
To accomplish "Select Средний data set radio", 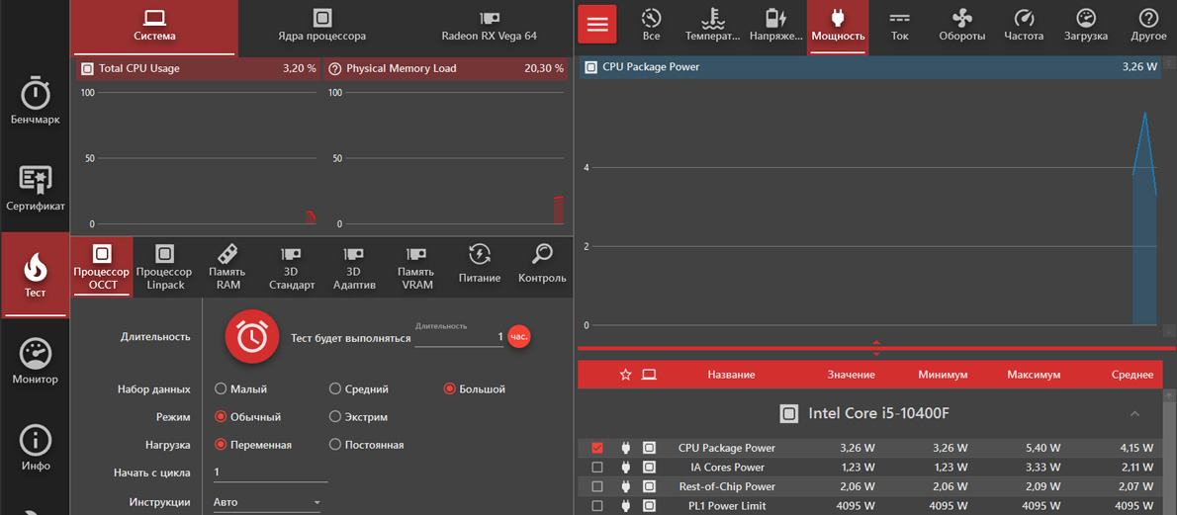I will [359, 388].
